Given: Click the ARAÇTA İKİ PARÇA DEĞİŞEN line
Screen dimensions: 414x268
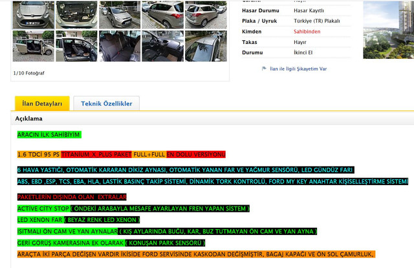Looking at the screenshot, I should pyautogui.click(x=196, y=254).
